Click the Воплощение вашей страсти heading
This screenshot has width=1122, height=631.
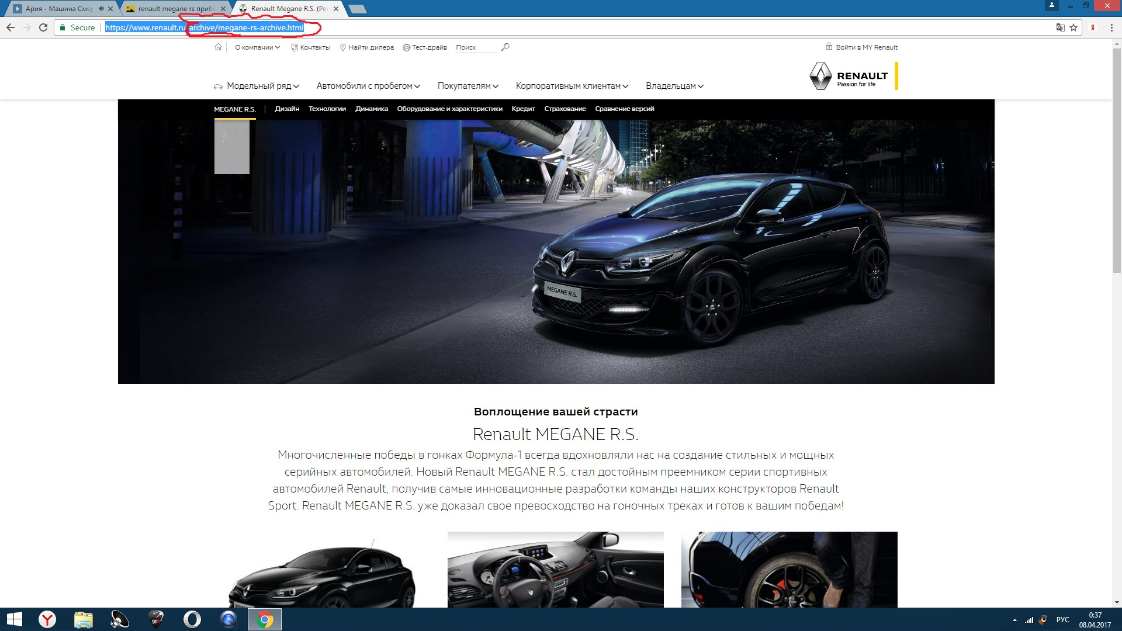coord(556,411)
